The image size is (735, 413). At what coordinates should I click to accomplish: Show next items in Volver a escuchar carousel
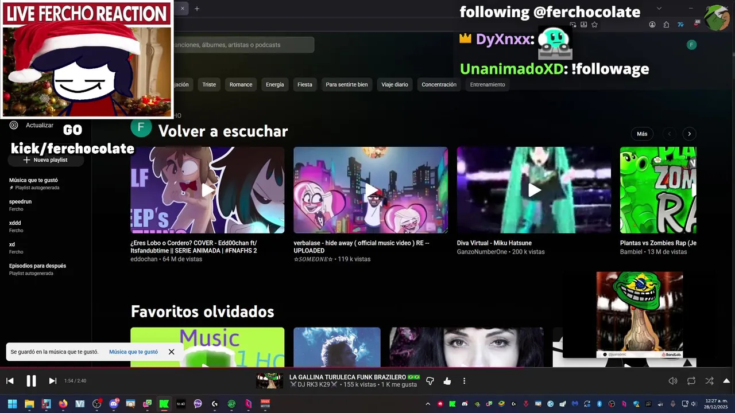pyautogui.click(x=689, y=134)
